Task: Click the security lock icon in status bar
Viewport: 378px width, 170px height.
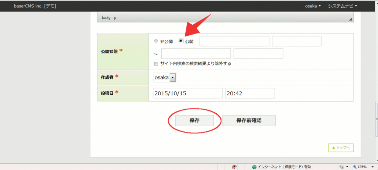Action: coord(341,167)
